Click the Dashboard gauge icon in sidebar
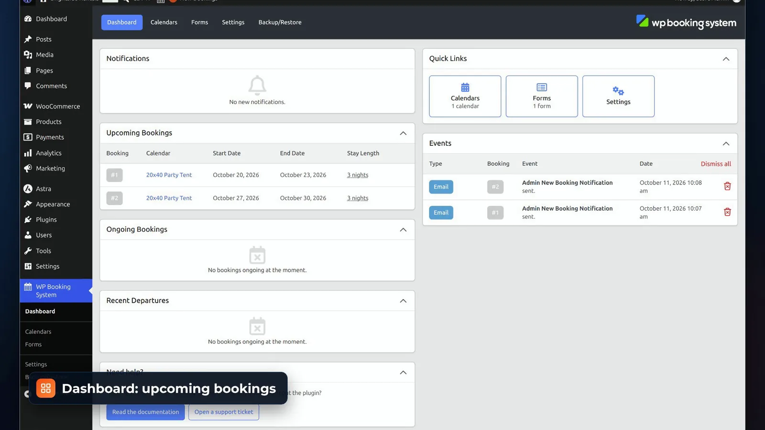This screenshot has width=765, height=430. [28, 19]
